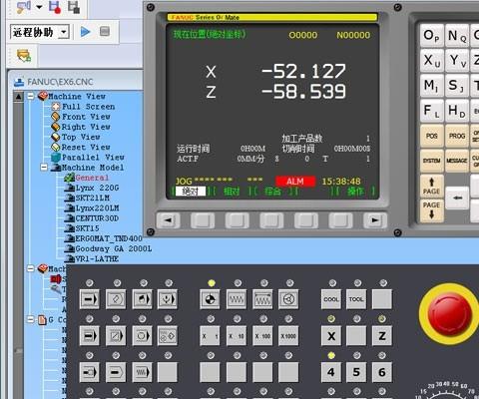Select the first arrow mode key, top row

pyautogui.click(x=89, y=299)
